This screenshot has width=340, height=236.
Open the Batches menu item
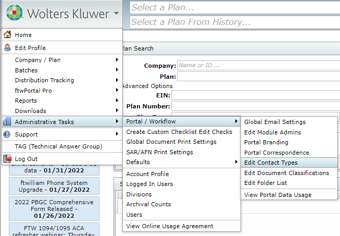pos(62,70)
